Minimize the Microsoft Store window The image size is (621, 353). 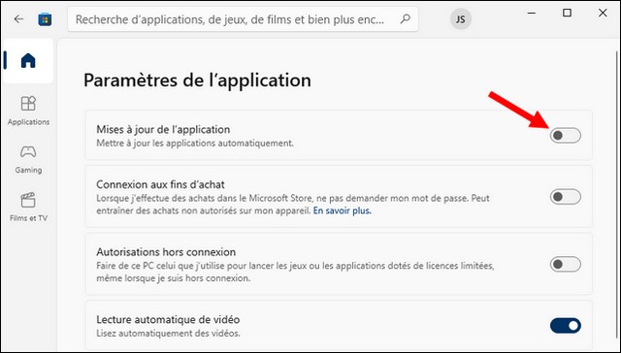[532, 13]
